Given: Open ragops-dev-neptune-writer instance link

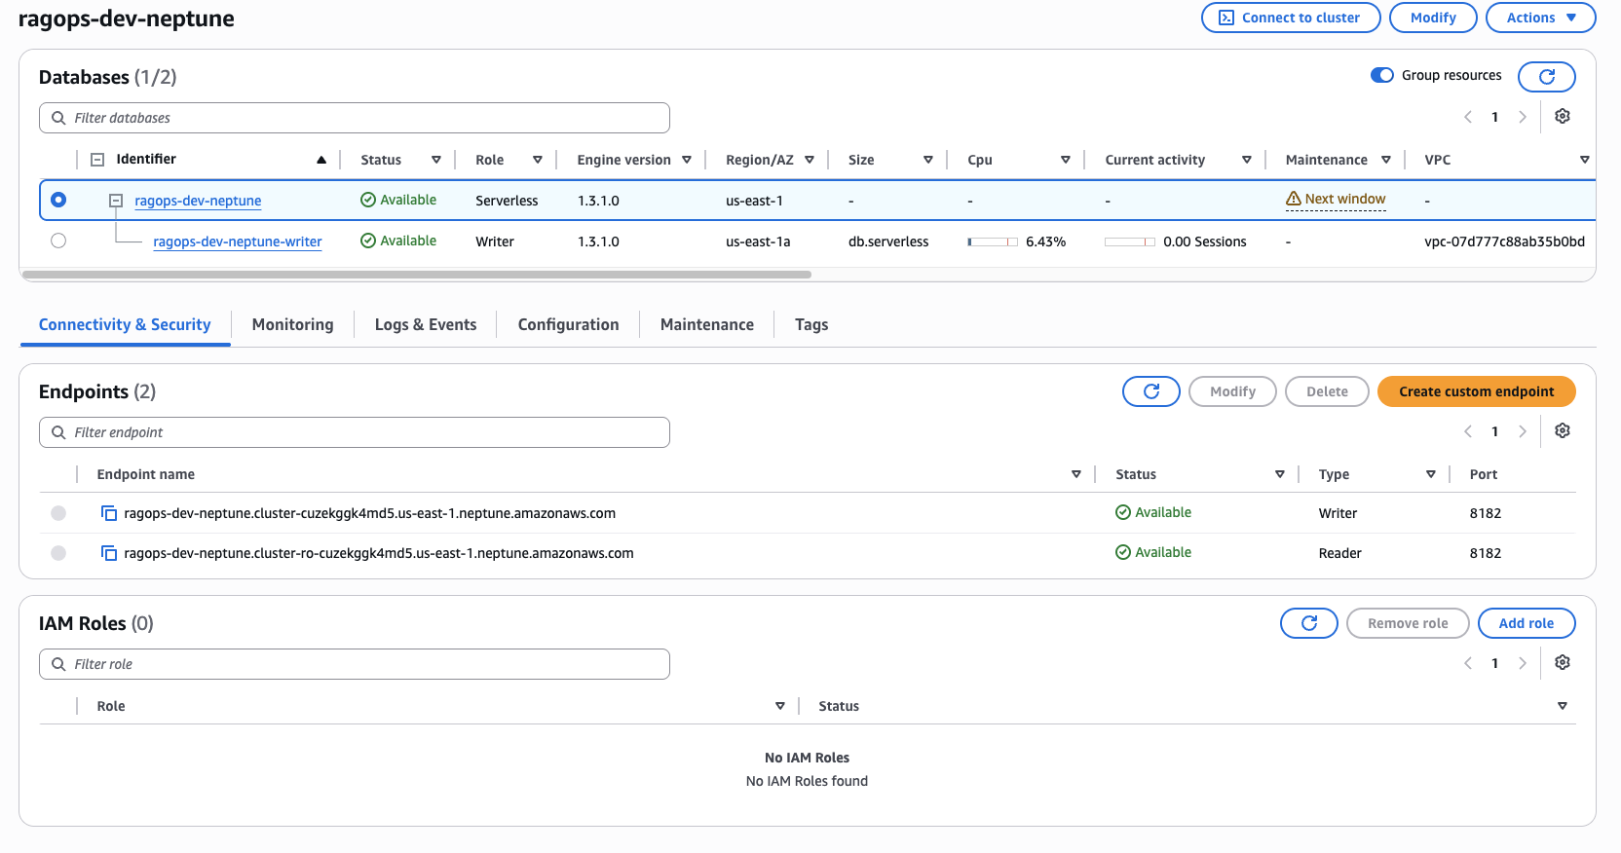Looking at the screenshot, I should [238, 241].
